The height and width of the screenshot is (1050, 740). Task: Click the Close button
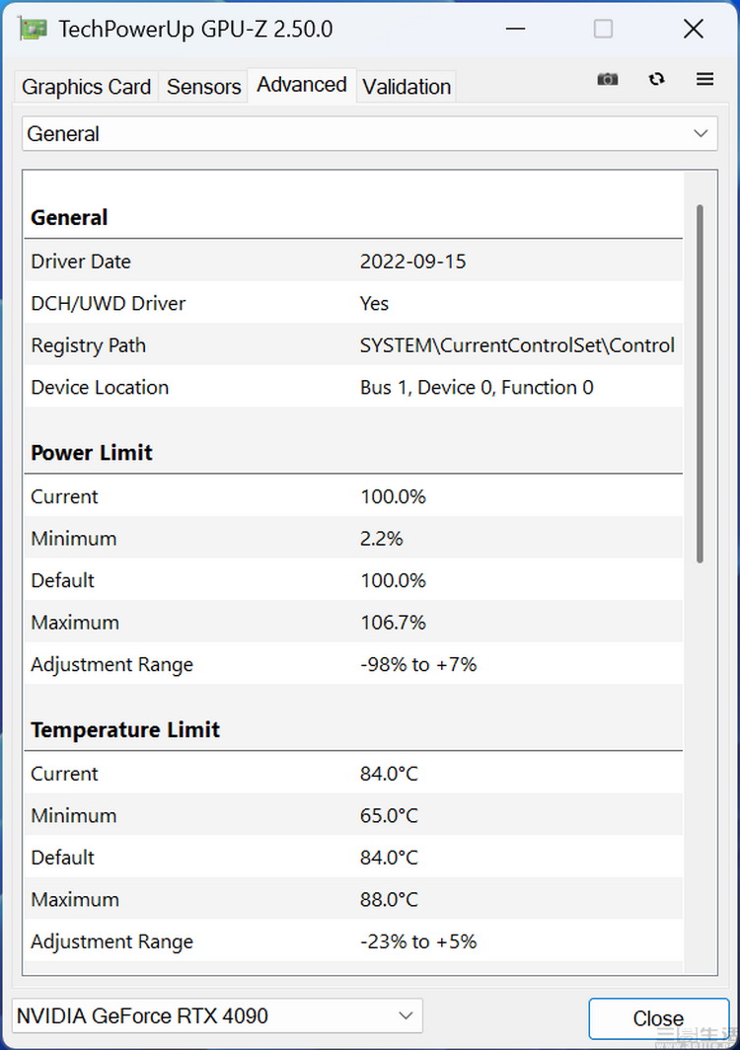[657, 1018]
